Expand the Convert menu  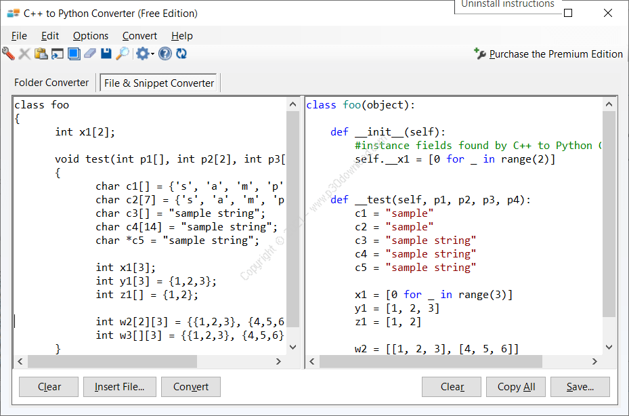pyautogui.click(x=139, y=35)
